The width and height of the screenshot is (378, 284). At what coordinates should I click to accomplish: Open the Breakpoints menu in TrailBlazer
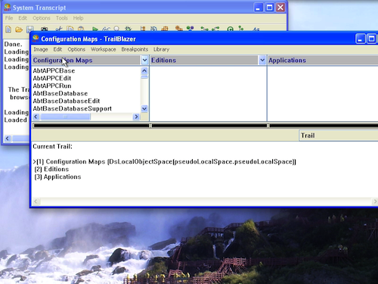point(135,49)
